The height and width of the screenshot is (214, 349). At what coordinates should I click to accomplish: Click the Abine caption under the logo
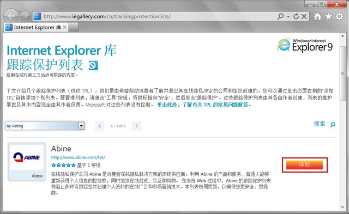37,176
